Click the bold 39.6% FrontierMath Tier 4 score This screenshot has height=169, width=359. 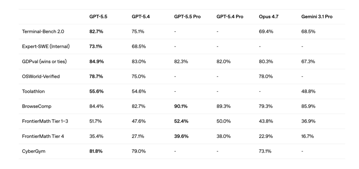[x=181, y=136]
